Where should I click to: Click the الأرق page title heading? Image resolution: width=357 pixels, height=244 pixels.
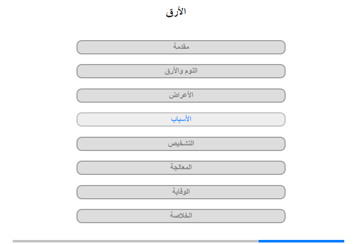click(x=176, y=12)
